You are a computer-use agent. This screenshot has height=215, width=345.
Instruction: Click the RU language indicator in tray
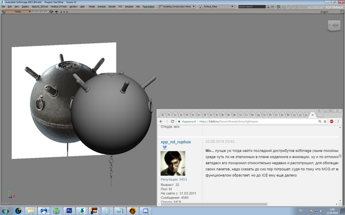(301, 210)
